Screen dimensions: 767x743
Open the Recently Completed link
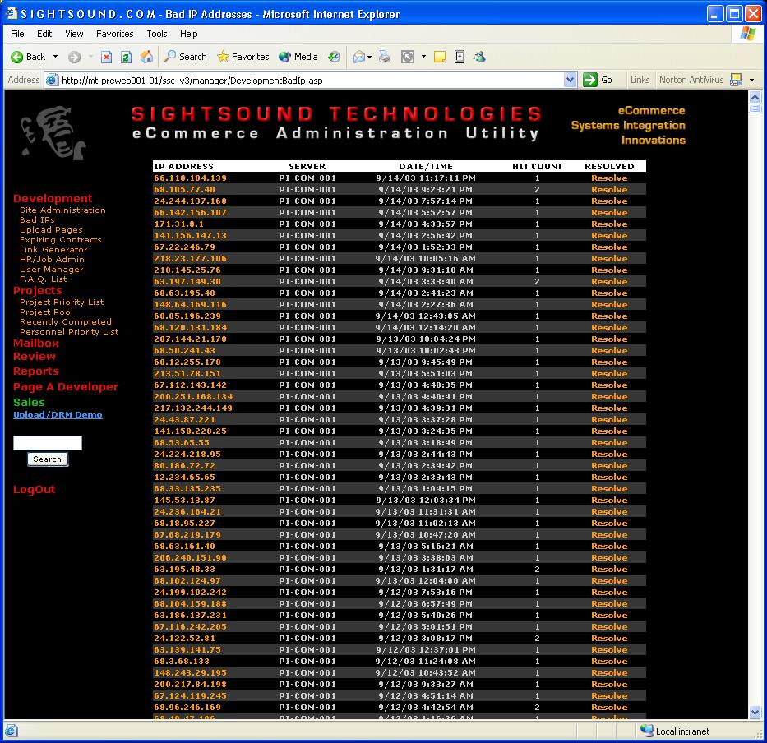pyautogui.click(x=66, y=322)
